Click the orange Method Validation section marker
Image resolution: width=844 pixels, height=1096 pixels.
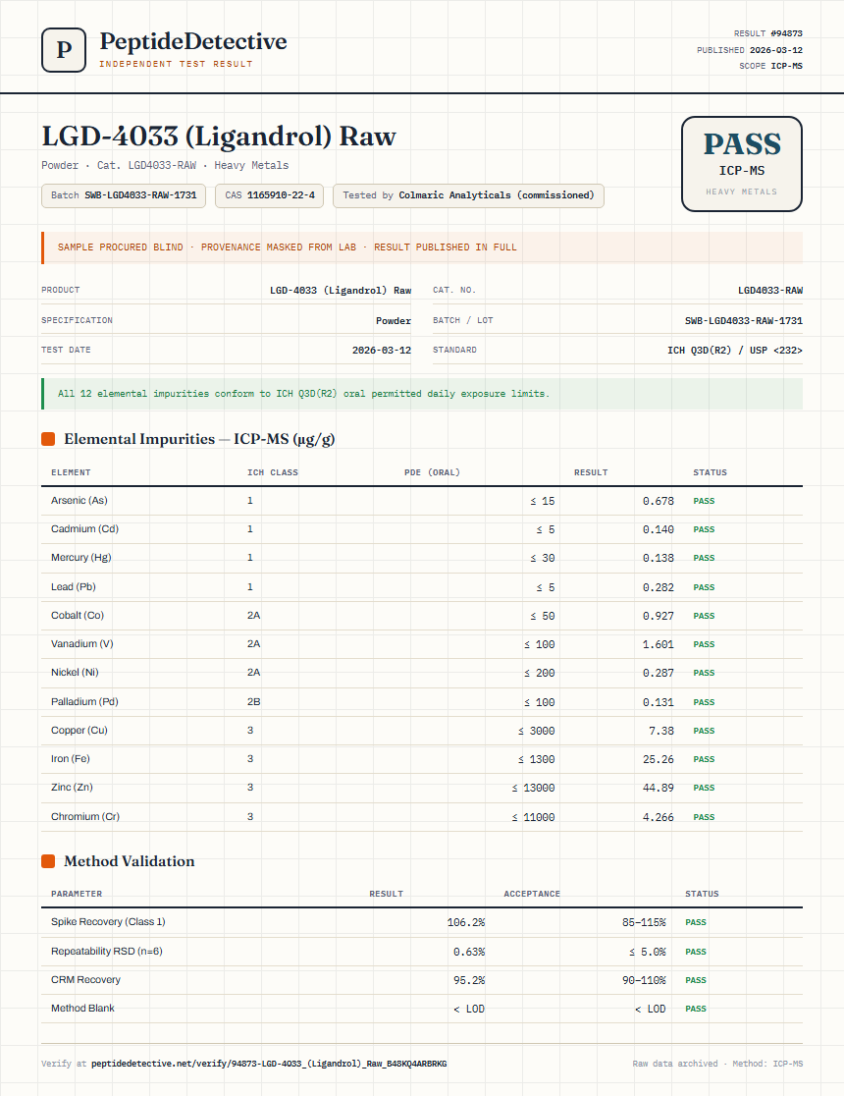click(x=48, y=861)
